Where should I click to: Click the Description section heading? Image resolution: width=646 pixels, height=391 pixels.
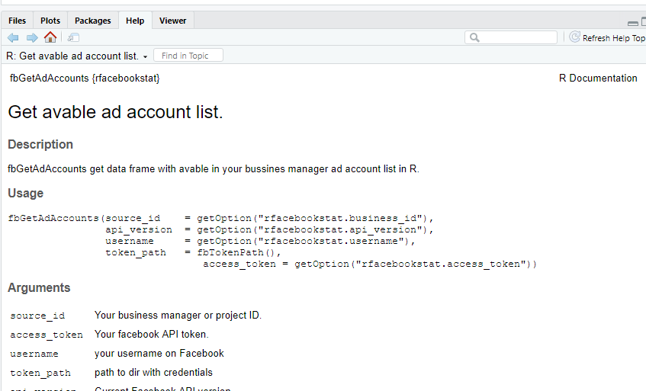tap(40, 145)
